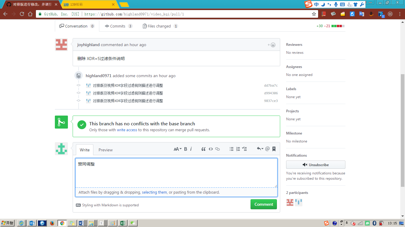Bookmark this page with star icon
This screenshot has width=405, height=227.
[314, 14]
